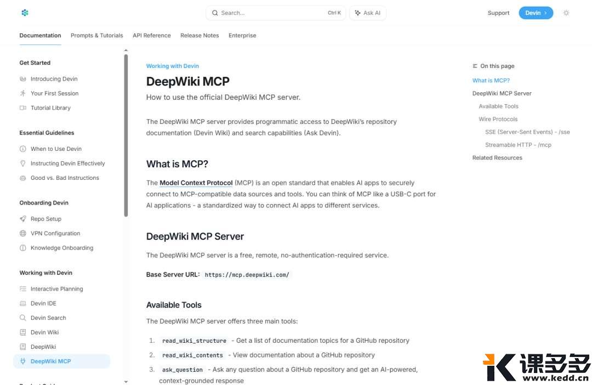Click the Repo Setup rocket icon
This screenshot has width=592, height=385.
[23, 219]
